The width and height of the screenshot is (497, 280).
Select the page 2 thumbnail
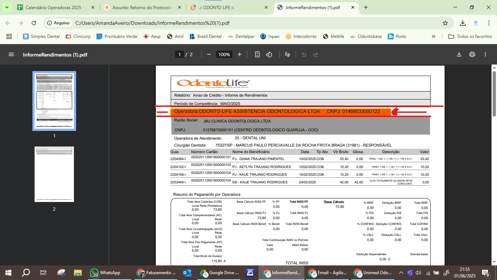click(x=54, y=174)
